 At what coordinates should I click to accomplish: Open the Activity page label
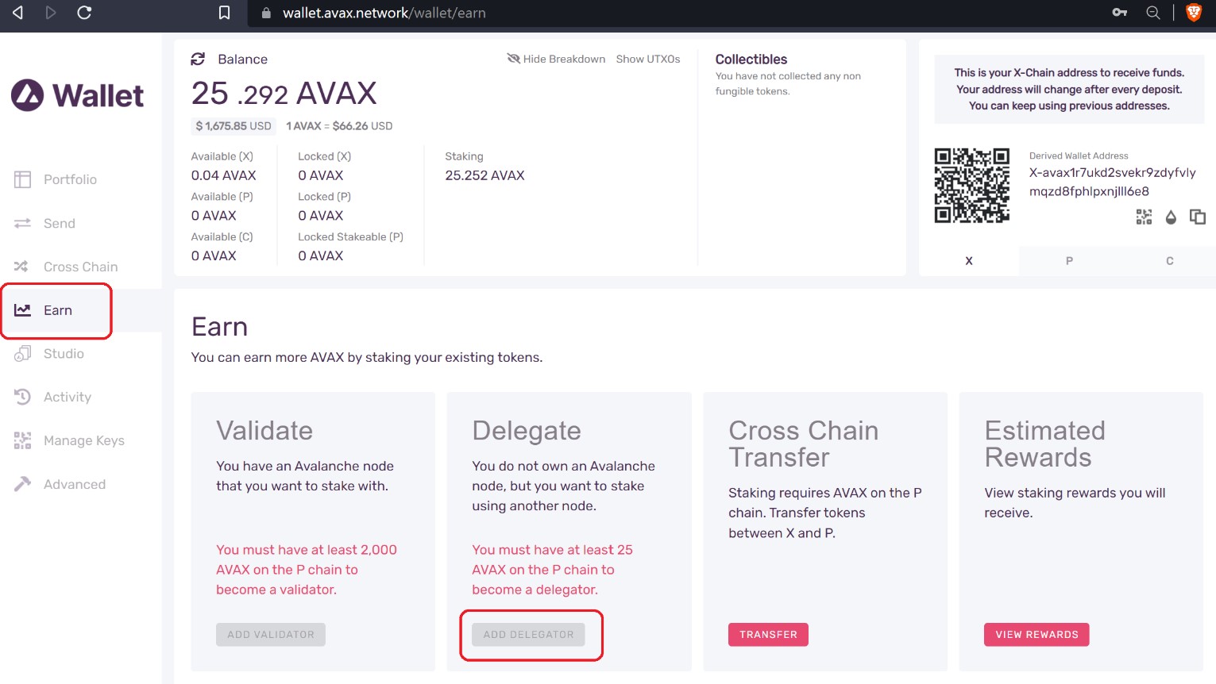[68, 397]
